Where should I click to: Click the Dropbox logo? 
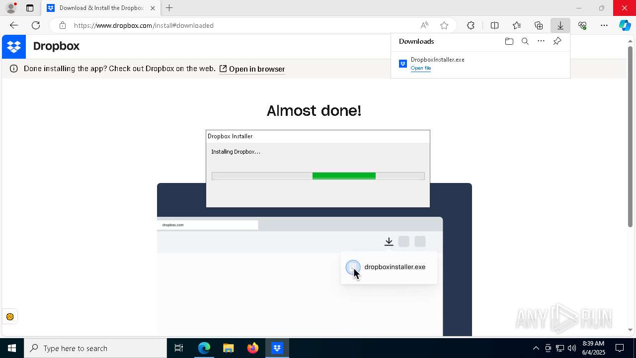click(x=14, y=47)
